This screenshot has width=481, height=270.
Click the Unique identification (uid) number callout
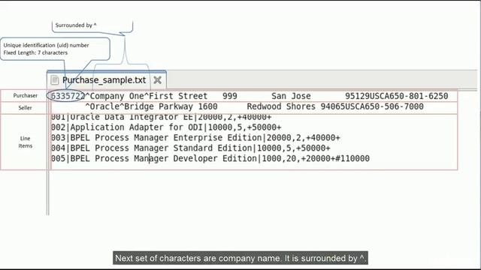pos(55,49)
